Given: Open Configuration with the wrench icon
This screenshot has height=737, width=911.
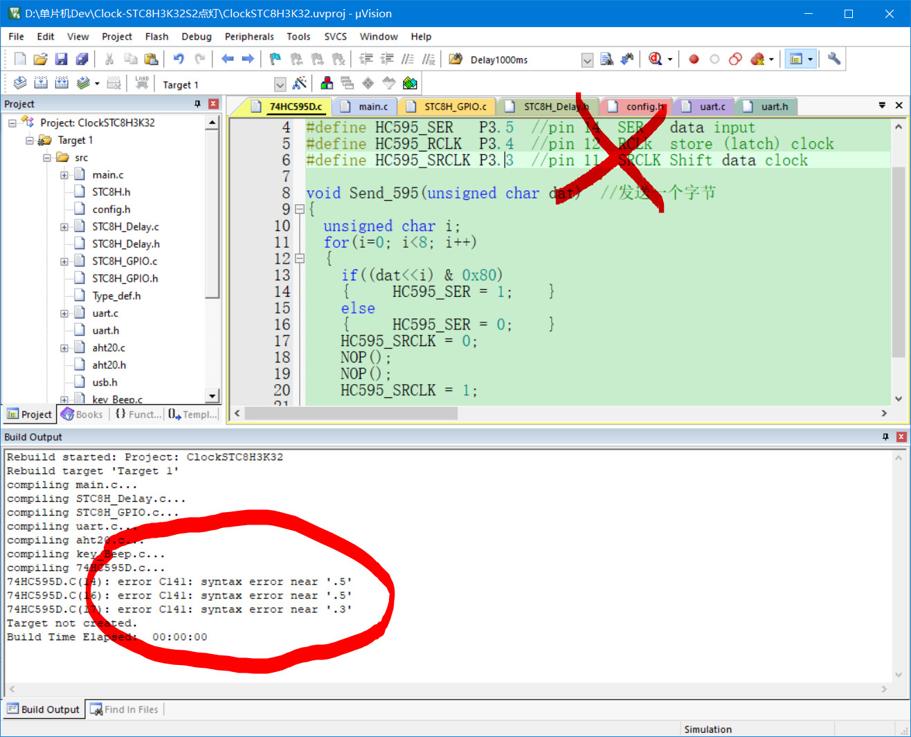Looking at the screenshot, I should [834, 60].
